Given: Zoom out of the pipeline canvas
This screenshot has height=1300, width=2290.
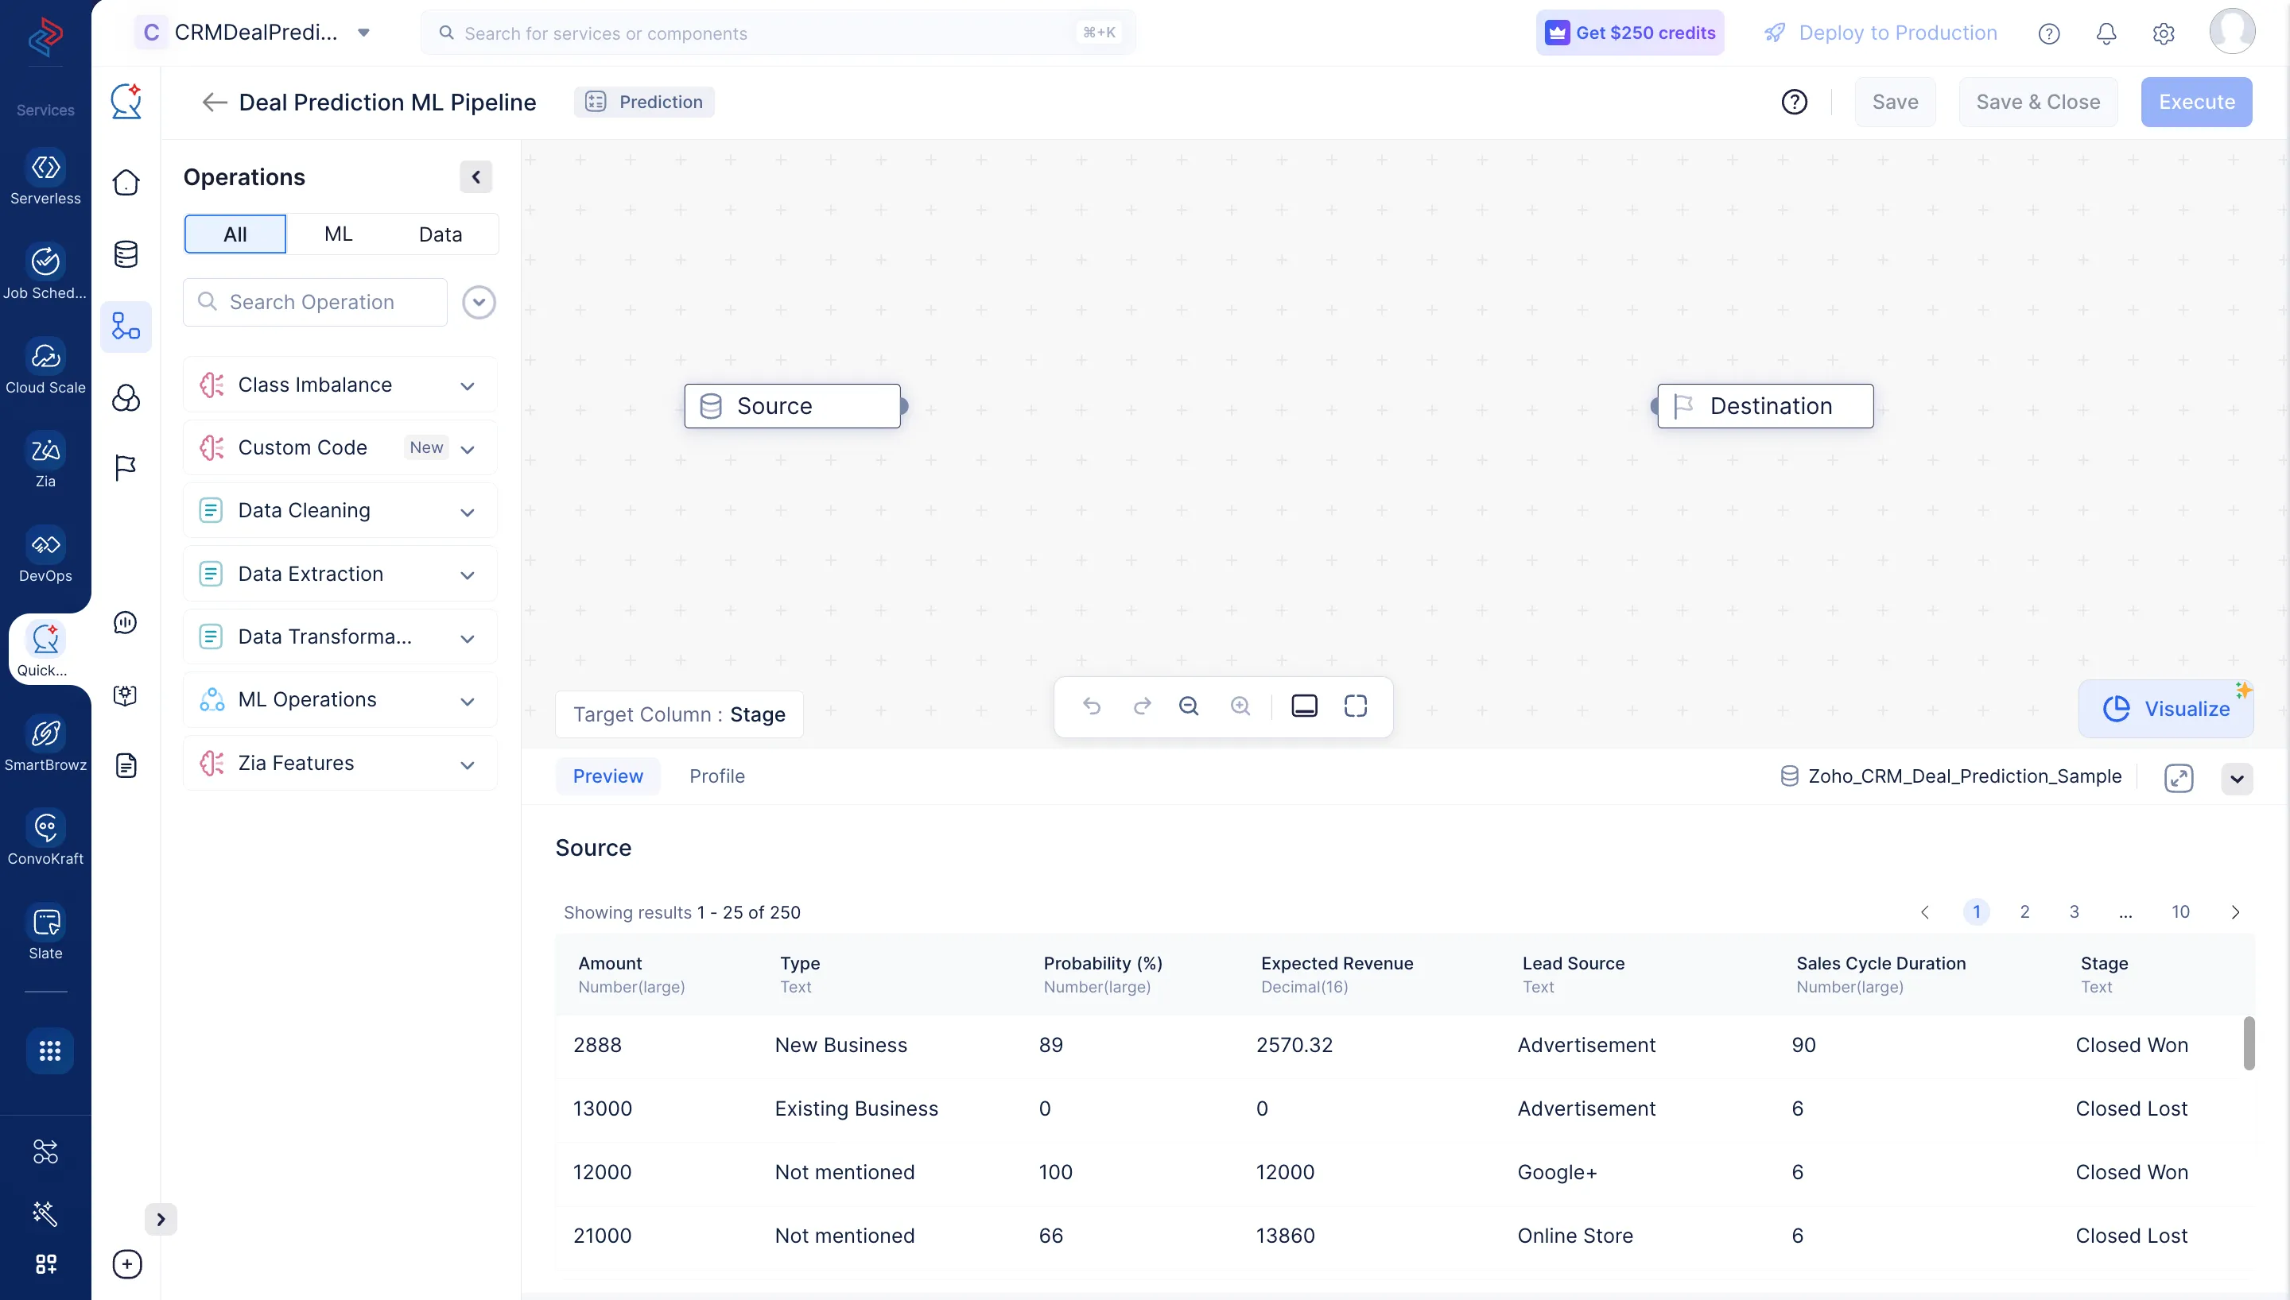Looking at the screenshot, I should coord(1190,706).
